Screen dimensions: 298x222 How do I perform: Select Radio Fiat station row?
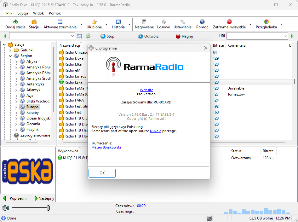(x=73, y=112)
